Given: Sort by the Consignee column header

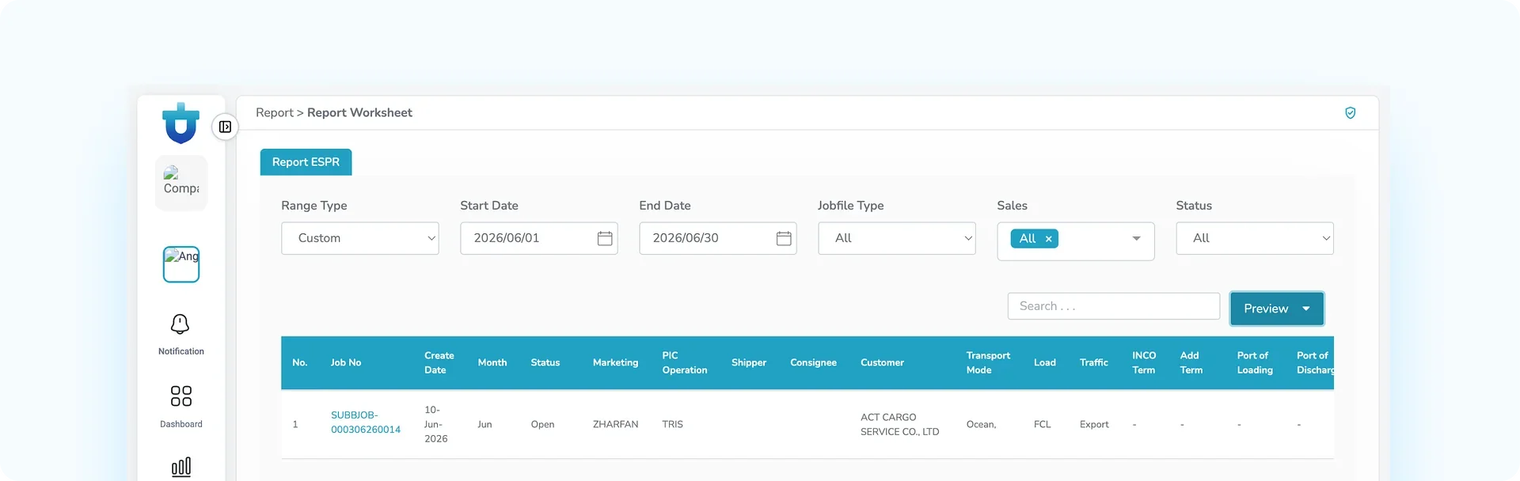Looking at the screenshot, I should coord(813,362).
